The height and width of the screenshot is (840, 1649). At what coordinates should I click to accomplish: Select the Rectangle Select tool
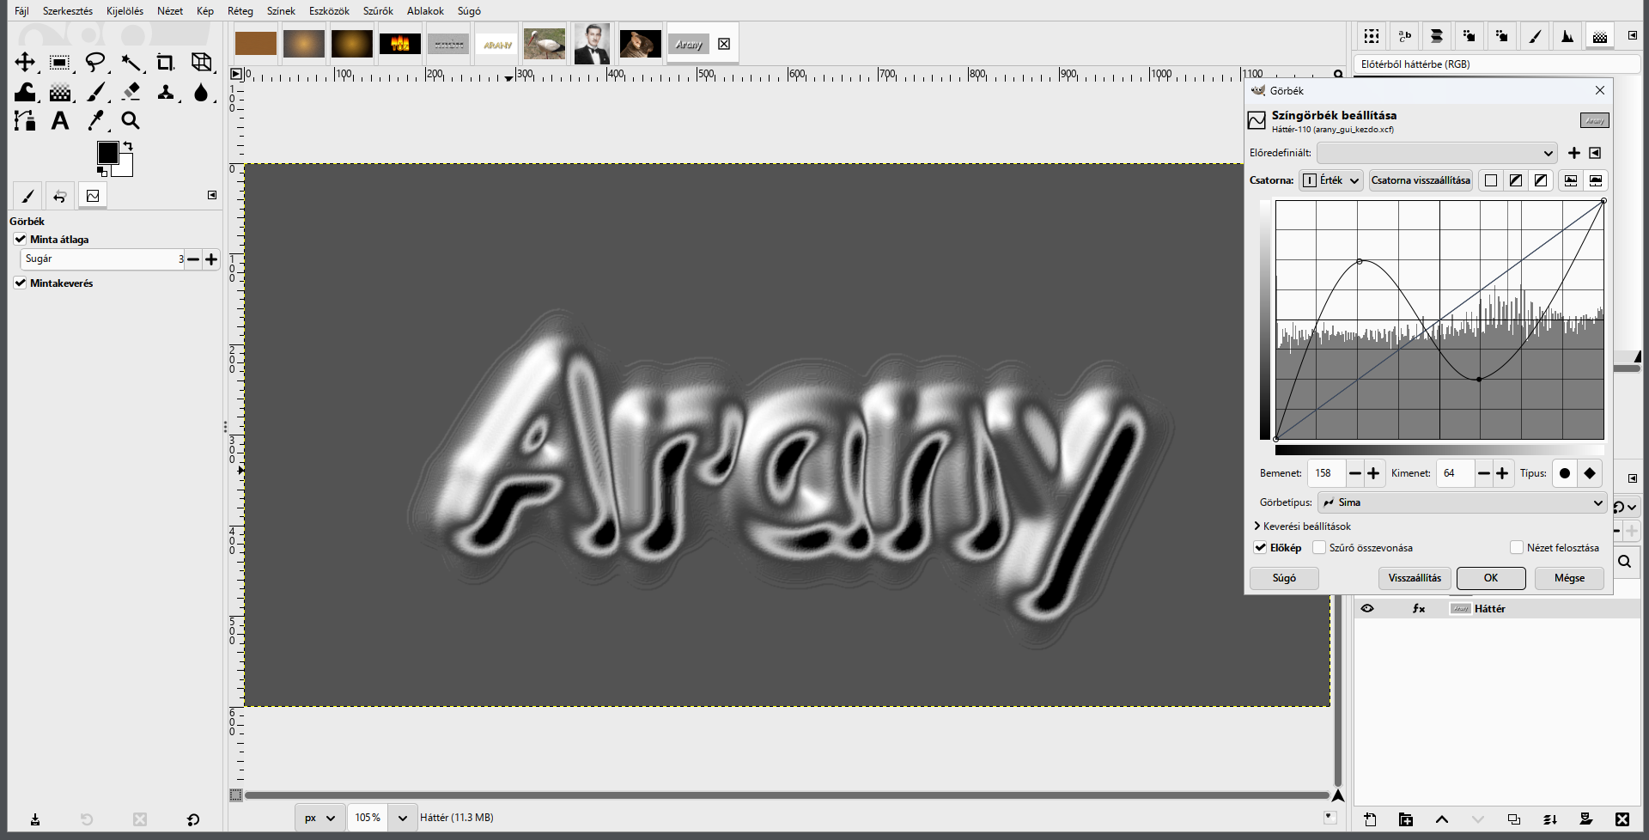pos(60,63)
